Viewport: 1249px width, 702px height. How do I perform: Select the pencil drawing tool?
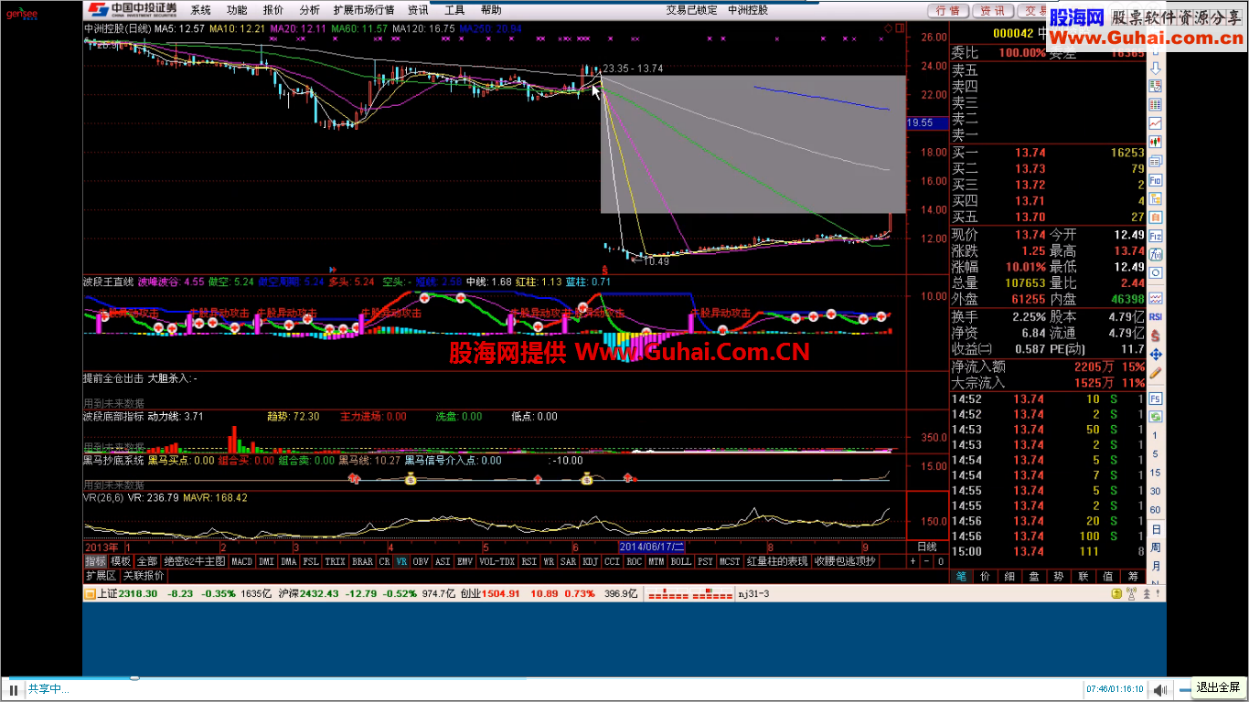1156,374
